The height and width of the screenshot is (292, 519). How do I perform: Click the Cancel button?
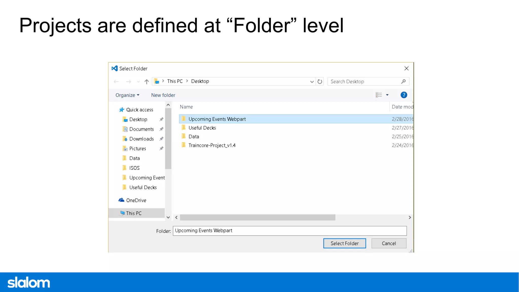pos(389,243)
